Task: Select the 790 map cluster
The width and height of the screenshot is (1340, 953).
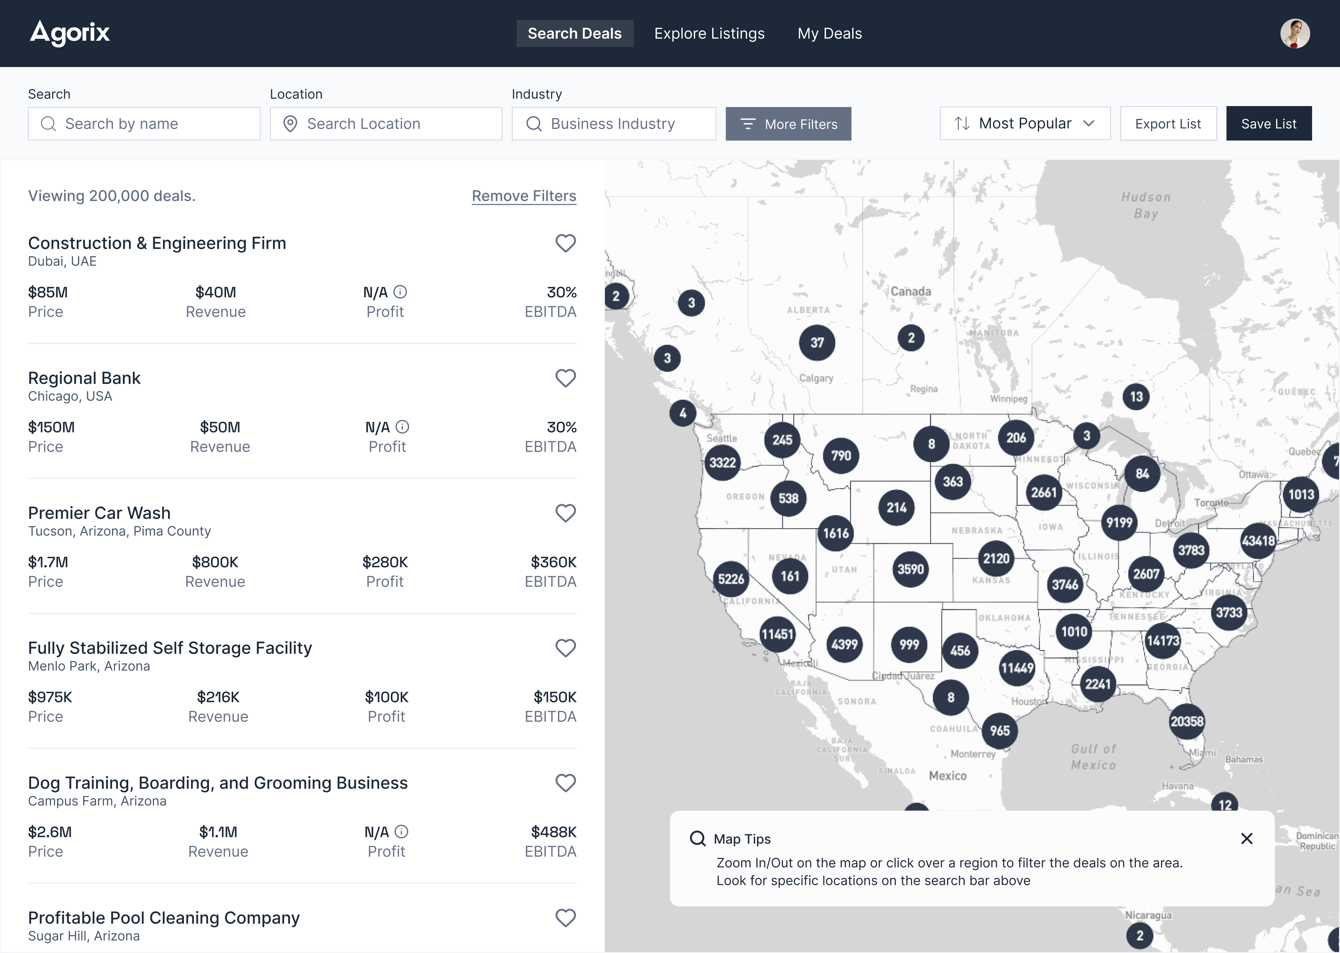Action: click(841, 455)
